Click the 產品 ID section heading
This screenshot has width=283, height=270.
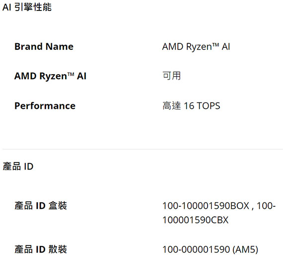click(x=18, y=166)
